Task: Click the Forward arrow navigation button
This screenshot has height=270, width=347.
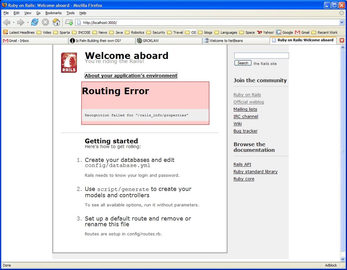Action: [21, 22]
